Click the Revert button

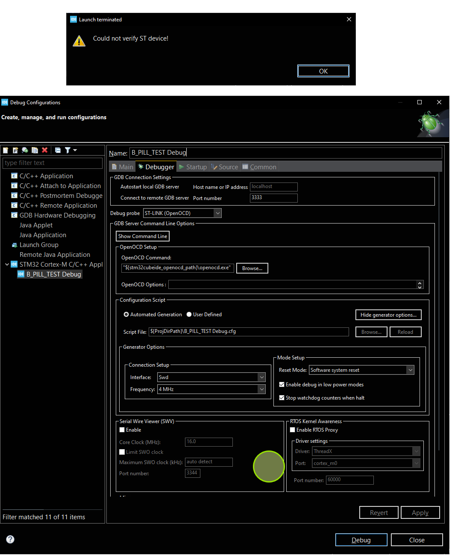pos(379,513)
